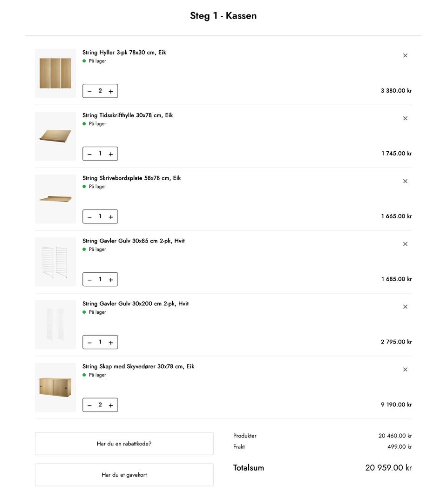Remove String Gavler Gulv 30x85 item

pos(405,244)
